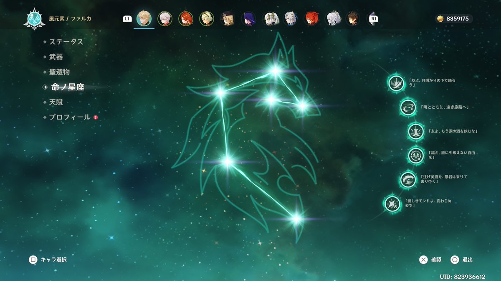Click the text 「友よ、もう涙の酒を飲むな」

click(453, 131)
